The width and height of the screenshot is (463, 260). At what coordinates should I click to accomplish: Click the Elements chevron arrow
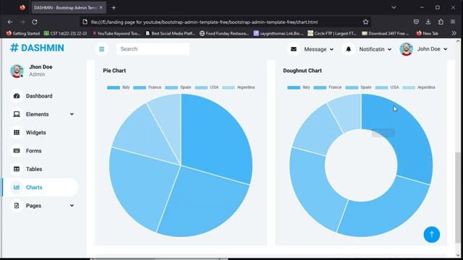[72, 114]
